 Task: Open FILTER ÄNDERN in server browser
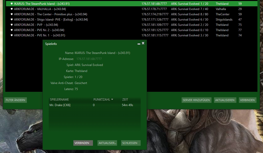pyautogui.click(x=15, y=100)
